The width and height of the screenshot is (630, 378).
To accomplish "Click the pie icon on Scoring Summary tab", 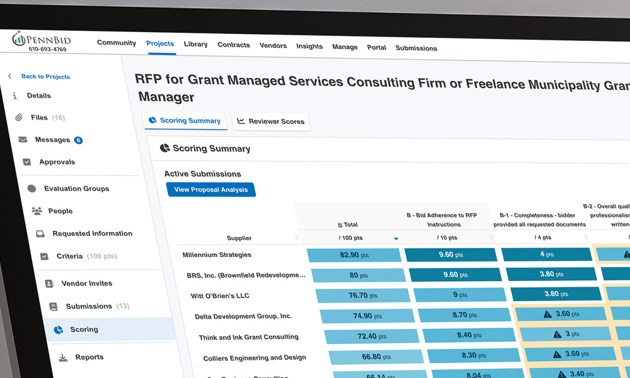I will 152,120.
